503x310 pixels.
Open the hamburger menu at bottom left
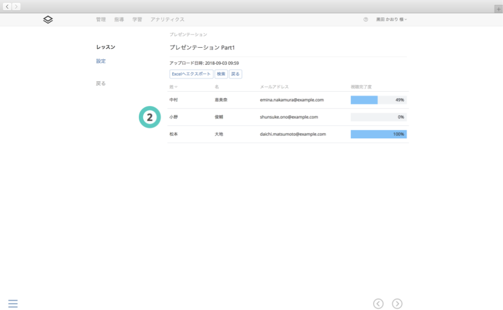tap(13, 303)
